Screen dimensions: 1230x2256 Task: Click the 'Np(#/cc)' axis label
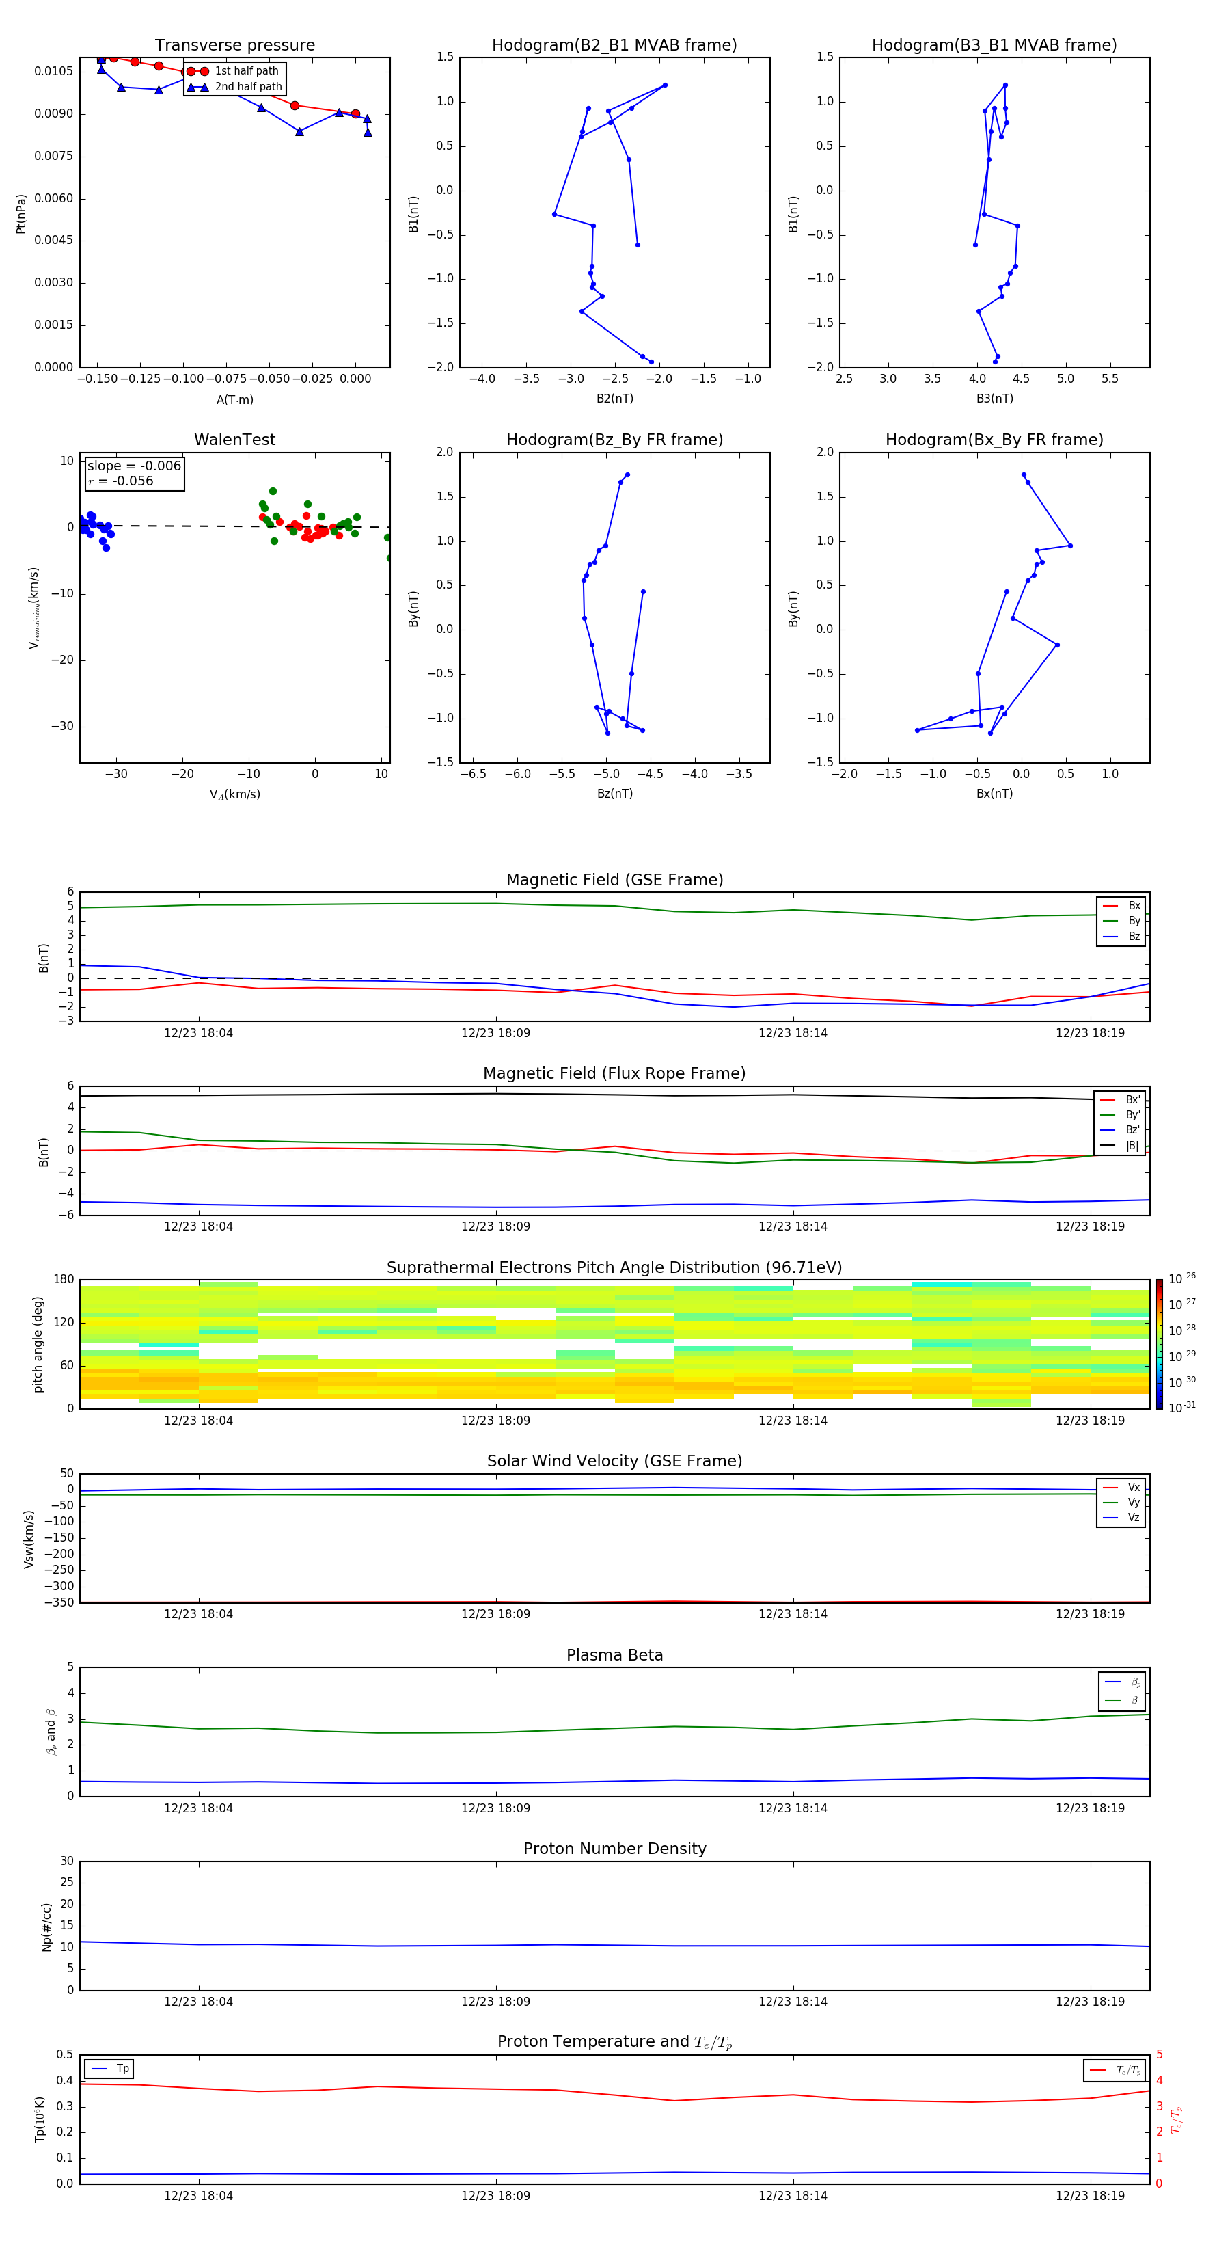pyautogui.click(x=46, y=1926)
